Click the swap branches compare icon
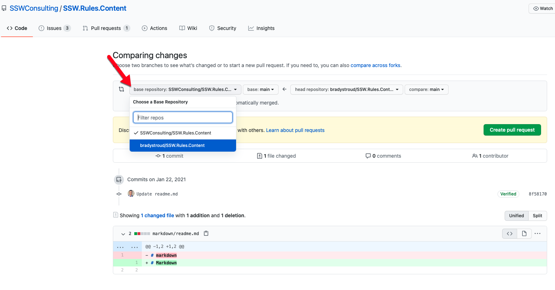This screenshot has width=555, height=290. click(121, 89)
